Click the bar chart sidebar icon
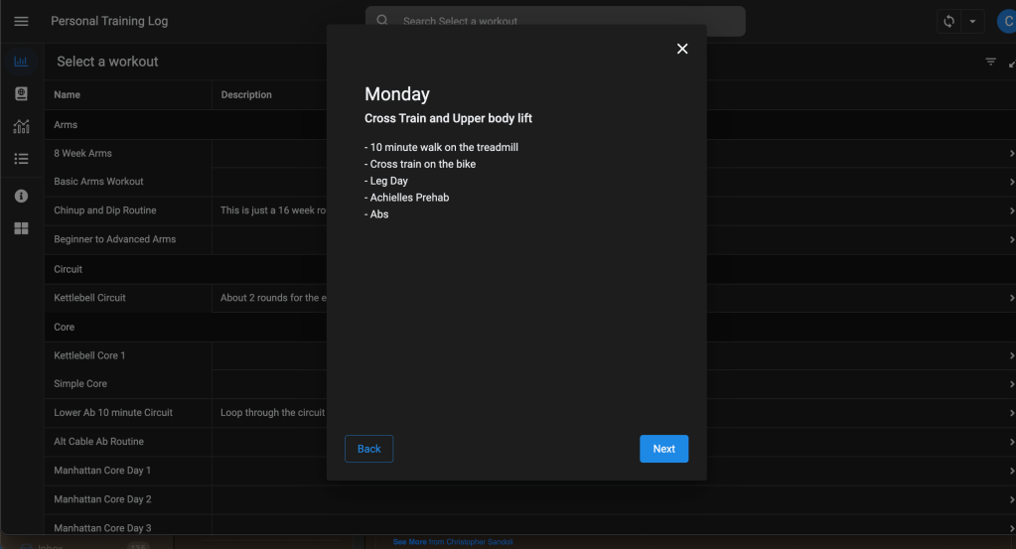Screen dimensions: 1016x549 (x=21, y=62)
